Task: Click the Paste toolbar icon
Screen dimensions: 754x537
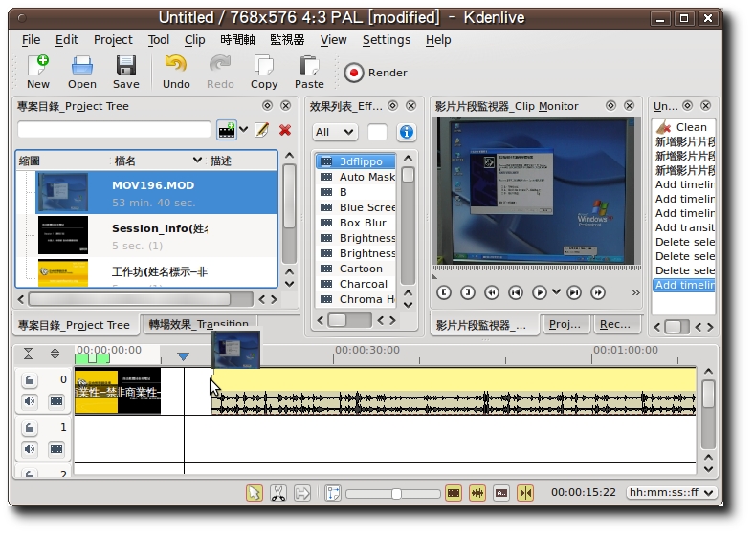Action: (x=309, y=72)
